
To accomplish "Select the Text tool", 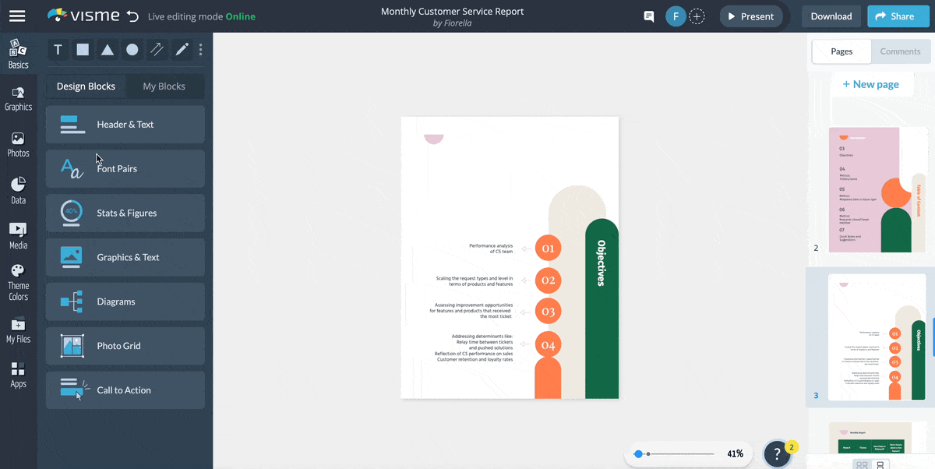I will pyautogui.click(x=58, y=49).
